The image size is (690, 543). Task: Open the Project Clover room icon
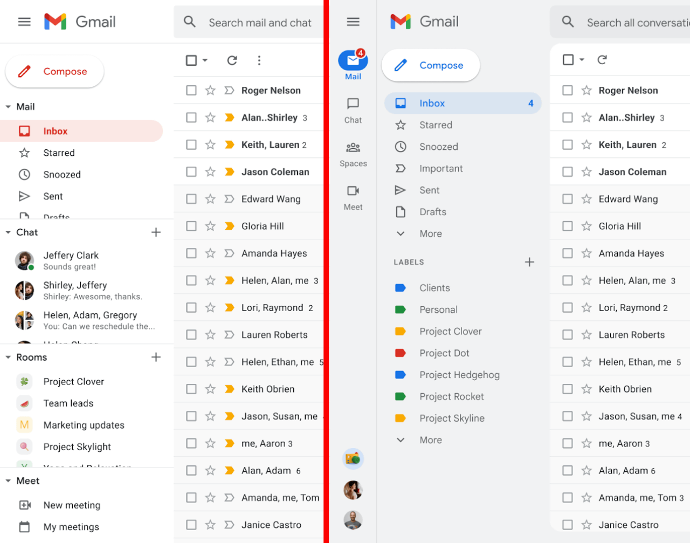(x=24, y=382)
